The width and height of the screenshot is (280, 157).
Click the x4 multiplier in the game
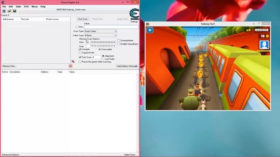248,30
